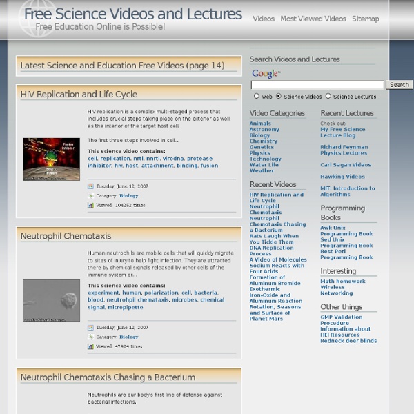Click the Richard Feynman Physics Lectures link
The image size is (414, 414).
[x=344, y=150]
